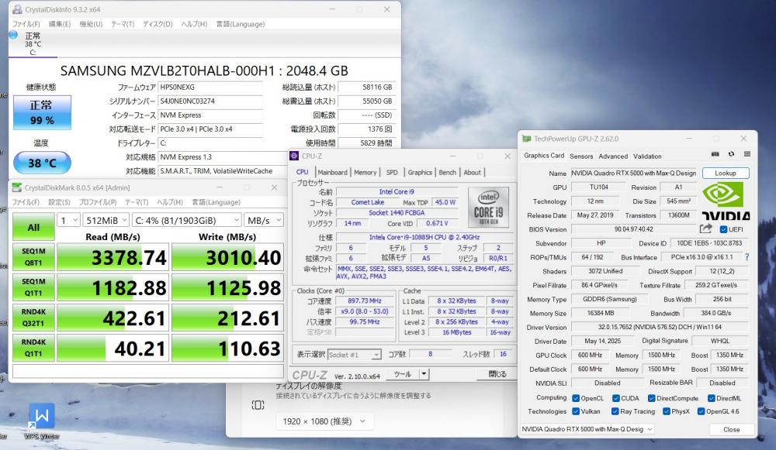Screen dimensions: 776x450
Task: Run the RND4K Q1T1 test
Action: coord(33,348)
